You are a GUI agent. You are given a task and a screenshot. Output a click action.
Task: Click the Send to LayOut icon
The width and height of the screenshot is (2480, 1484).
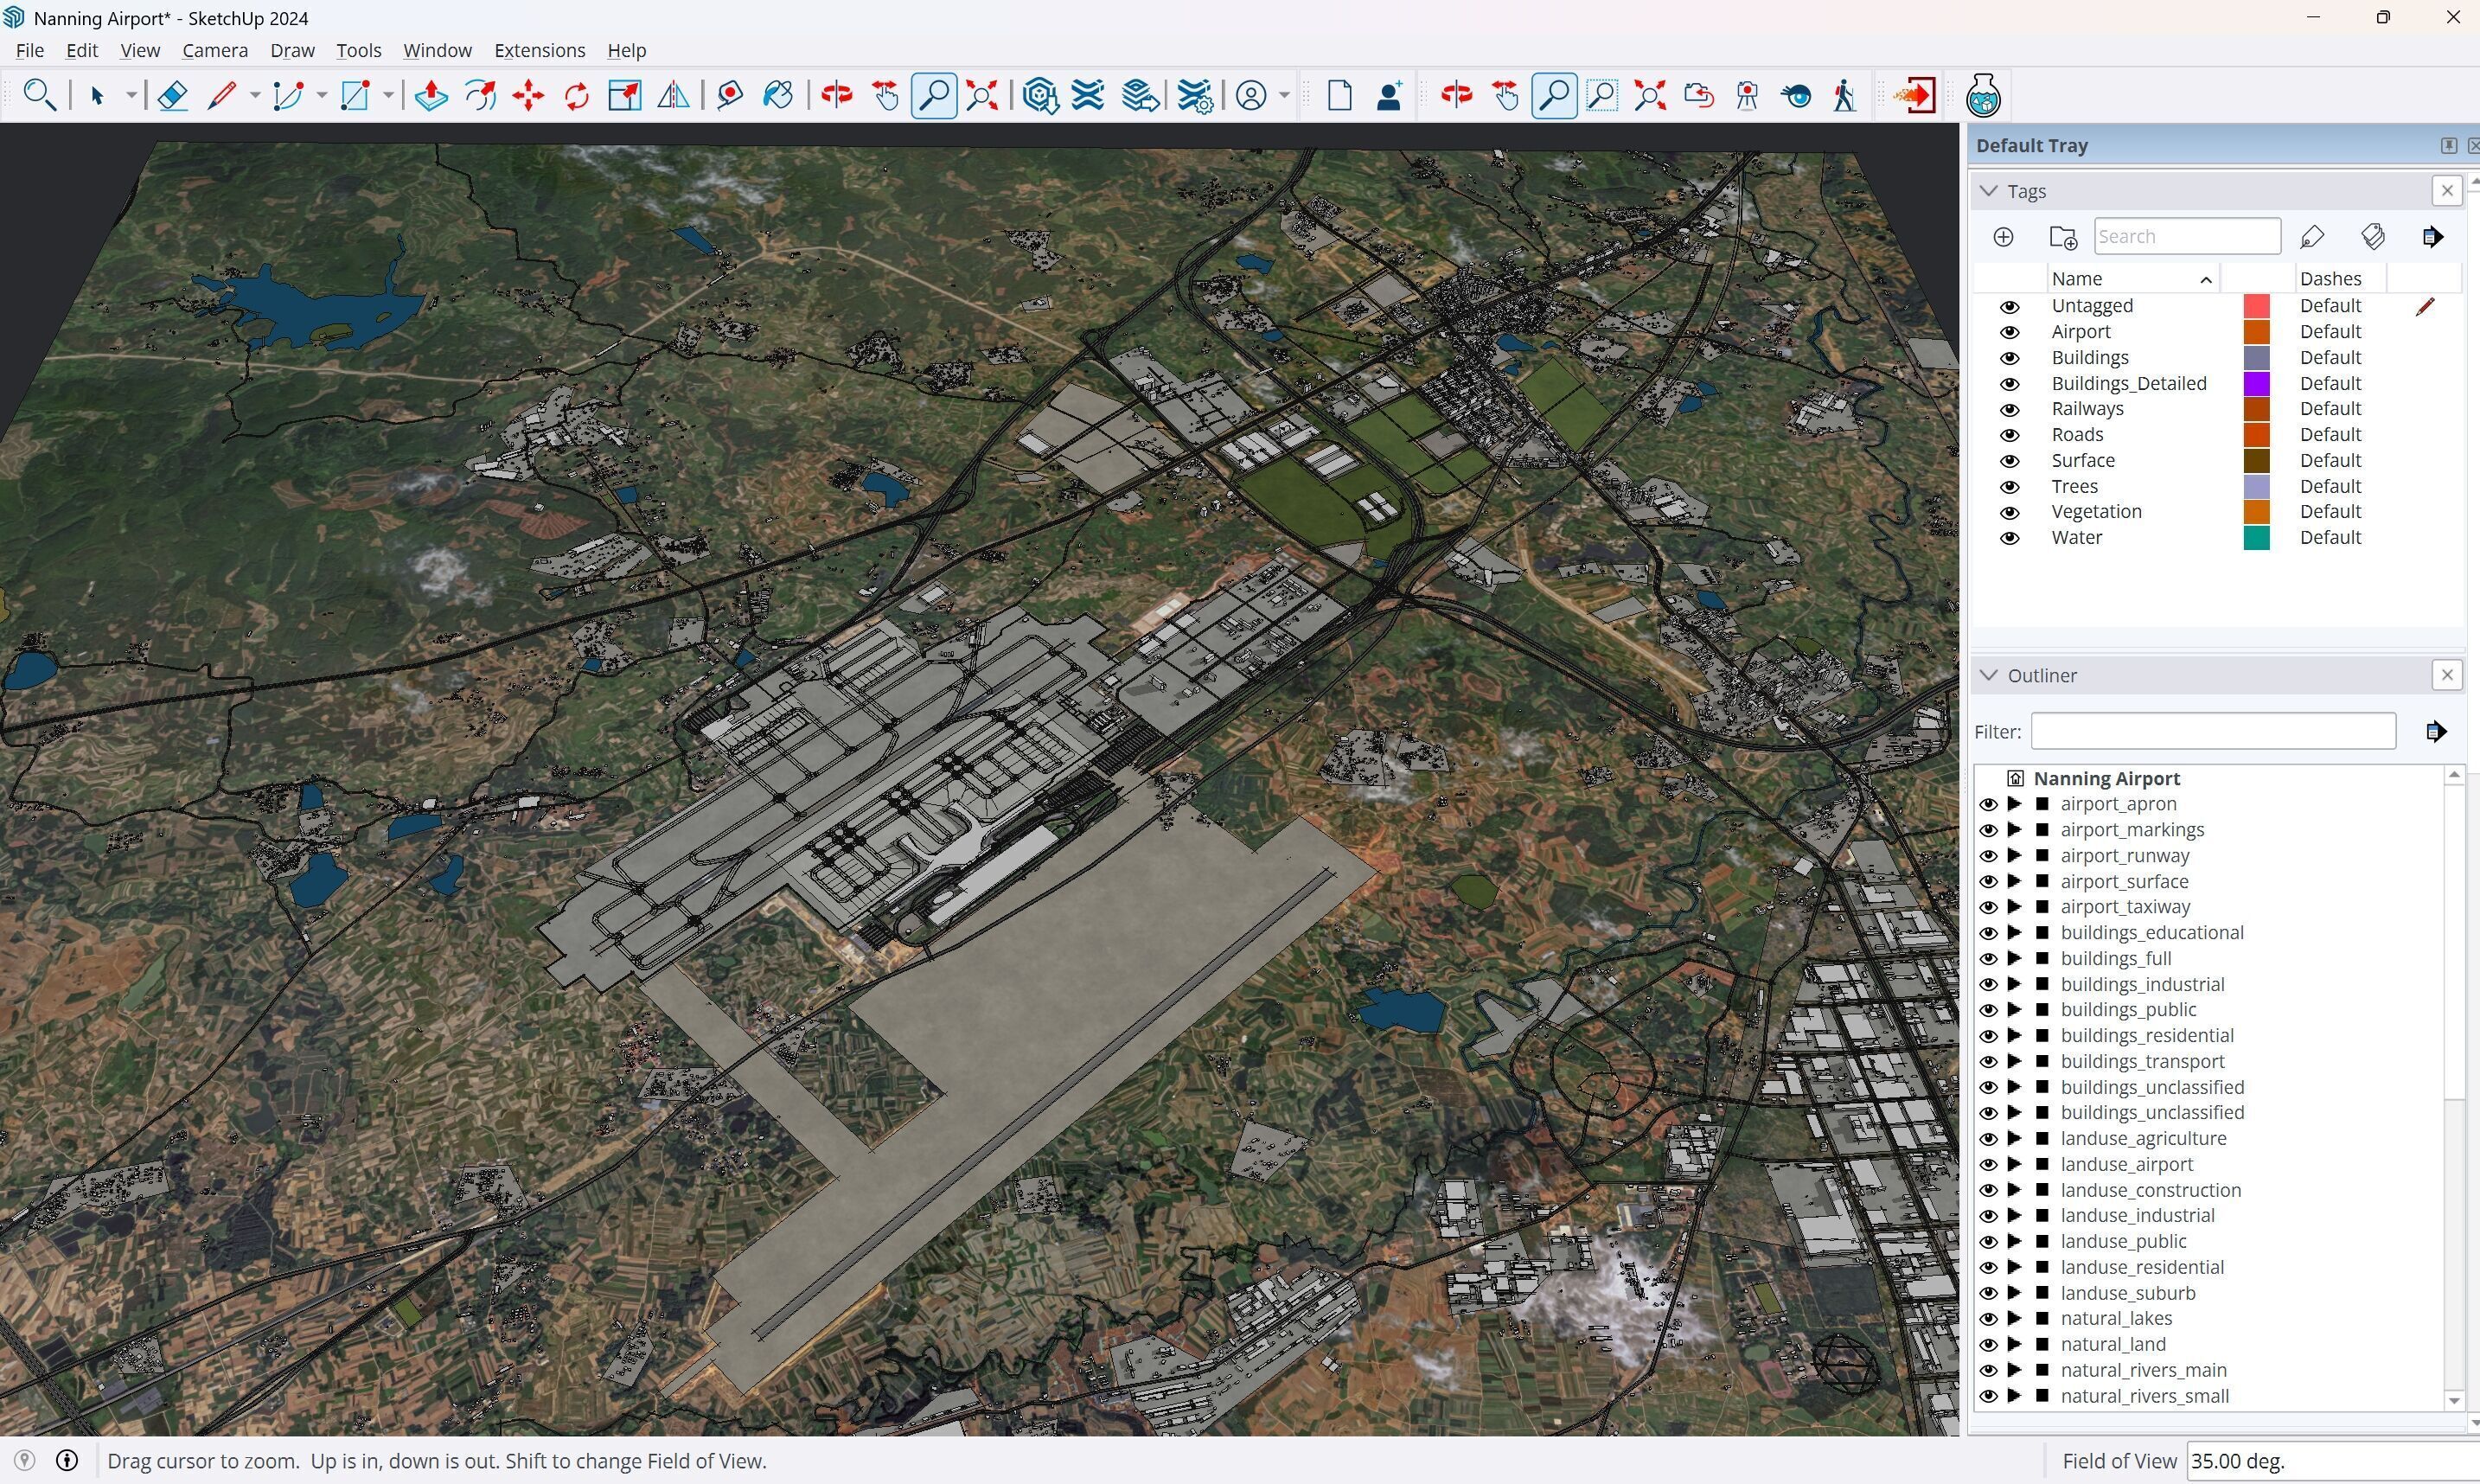1141,95
